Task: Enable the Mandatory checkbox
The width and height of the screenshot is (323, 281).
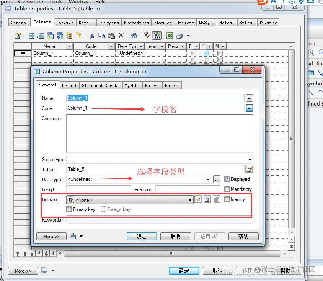Action: pos(227,189)
